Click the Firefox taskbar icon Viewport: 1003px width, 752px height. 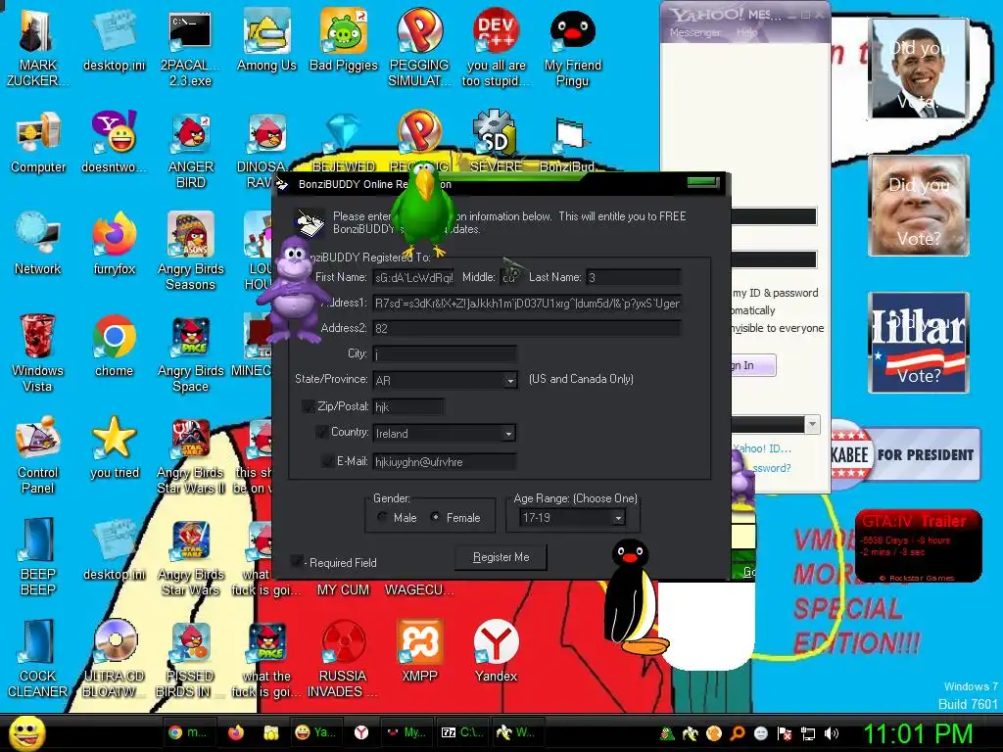pos(236,732)
